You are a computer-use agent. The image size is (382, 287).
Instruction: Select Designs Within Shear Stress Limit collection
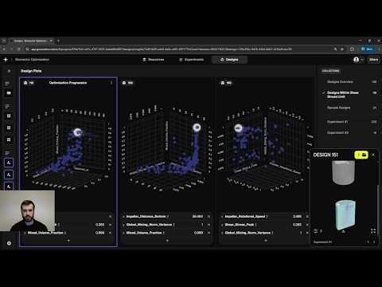coord(349,95)
